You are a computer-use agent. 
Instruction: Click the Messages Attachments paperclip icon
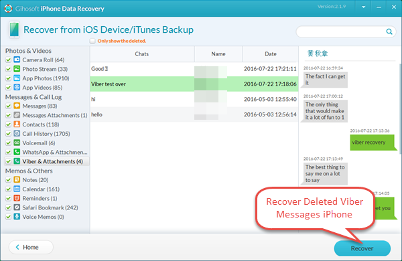[17, 114]
